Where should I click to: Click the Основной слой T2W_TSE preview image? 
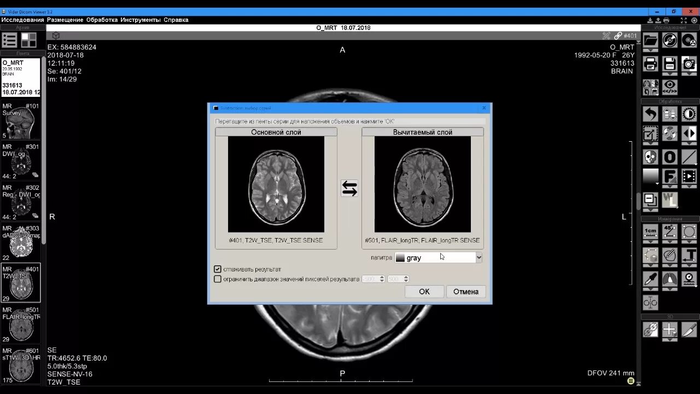pyautogui.click(x=276, y=184)
